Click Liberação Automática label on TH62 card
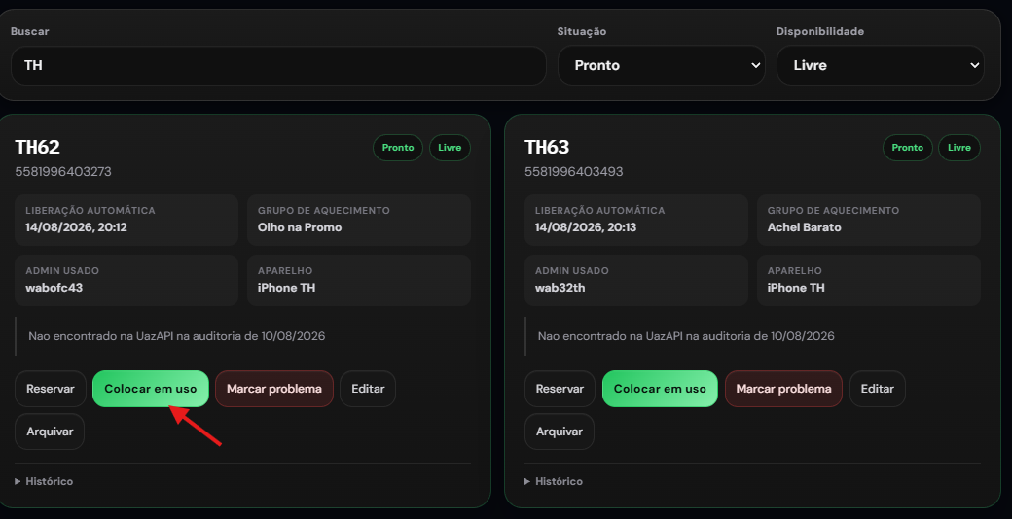This screenshot has height=519, width=1012. 90,211
